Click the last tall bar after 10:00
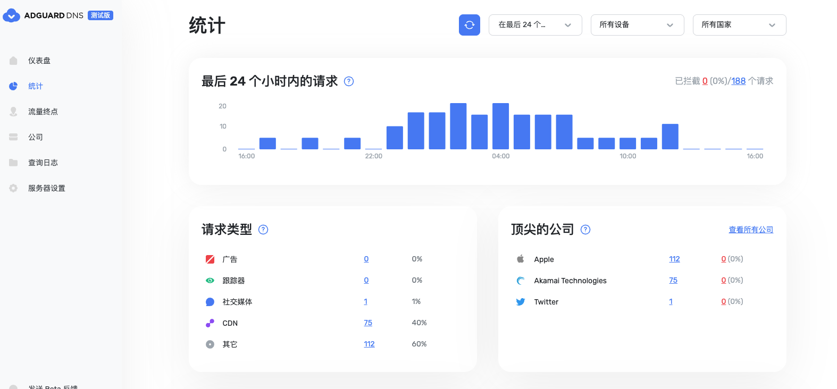 click(670, 137)
